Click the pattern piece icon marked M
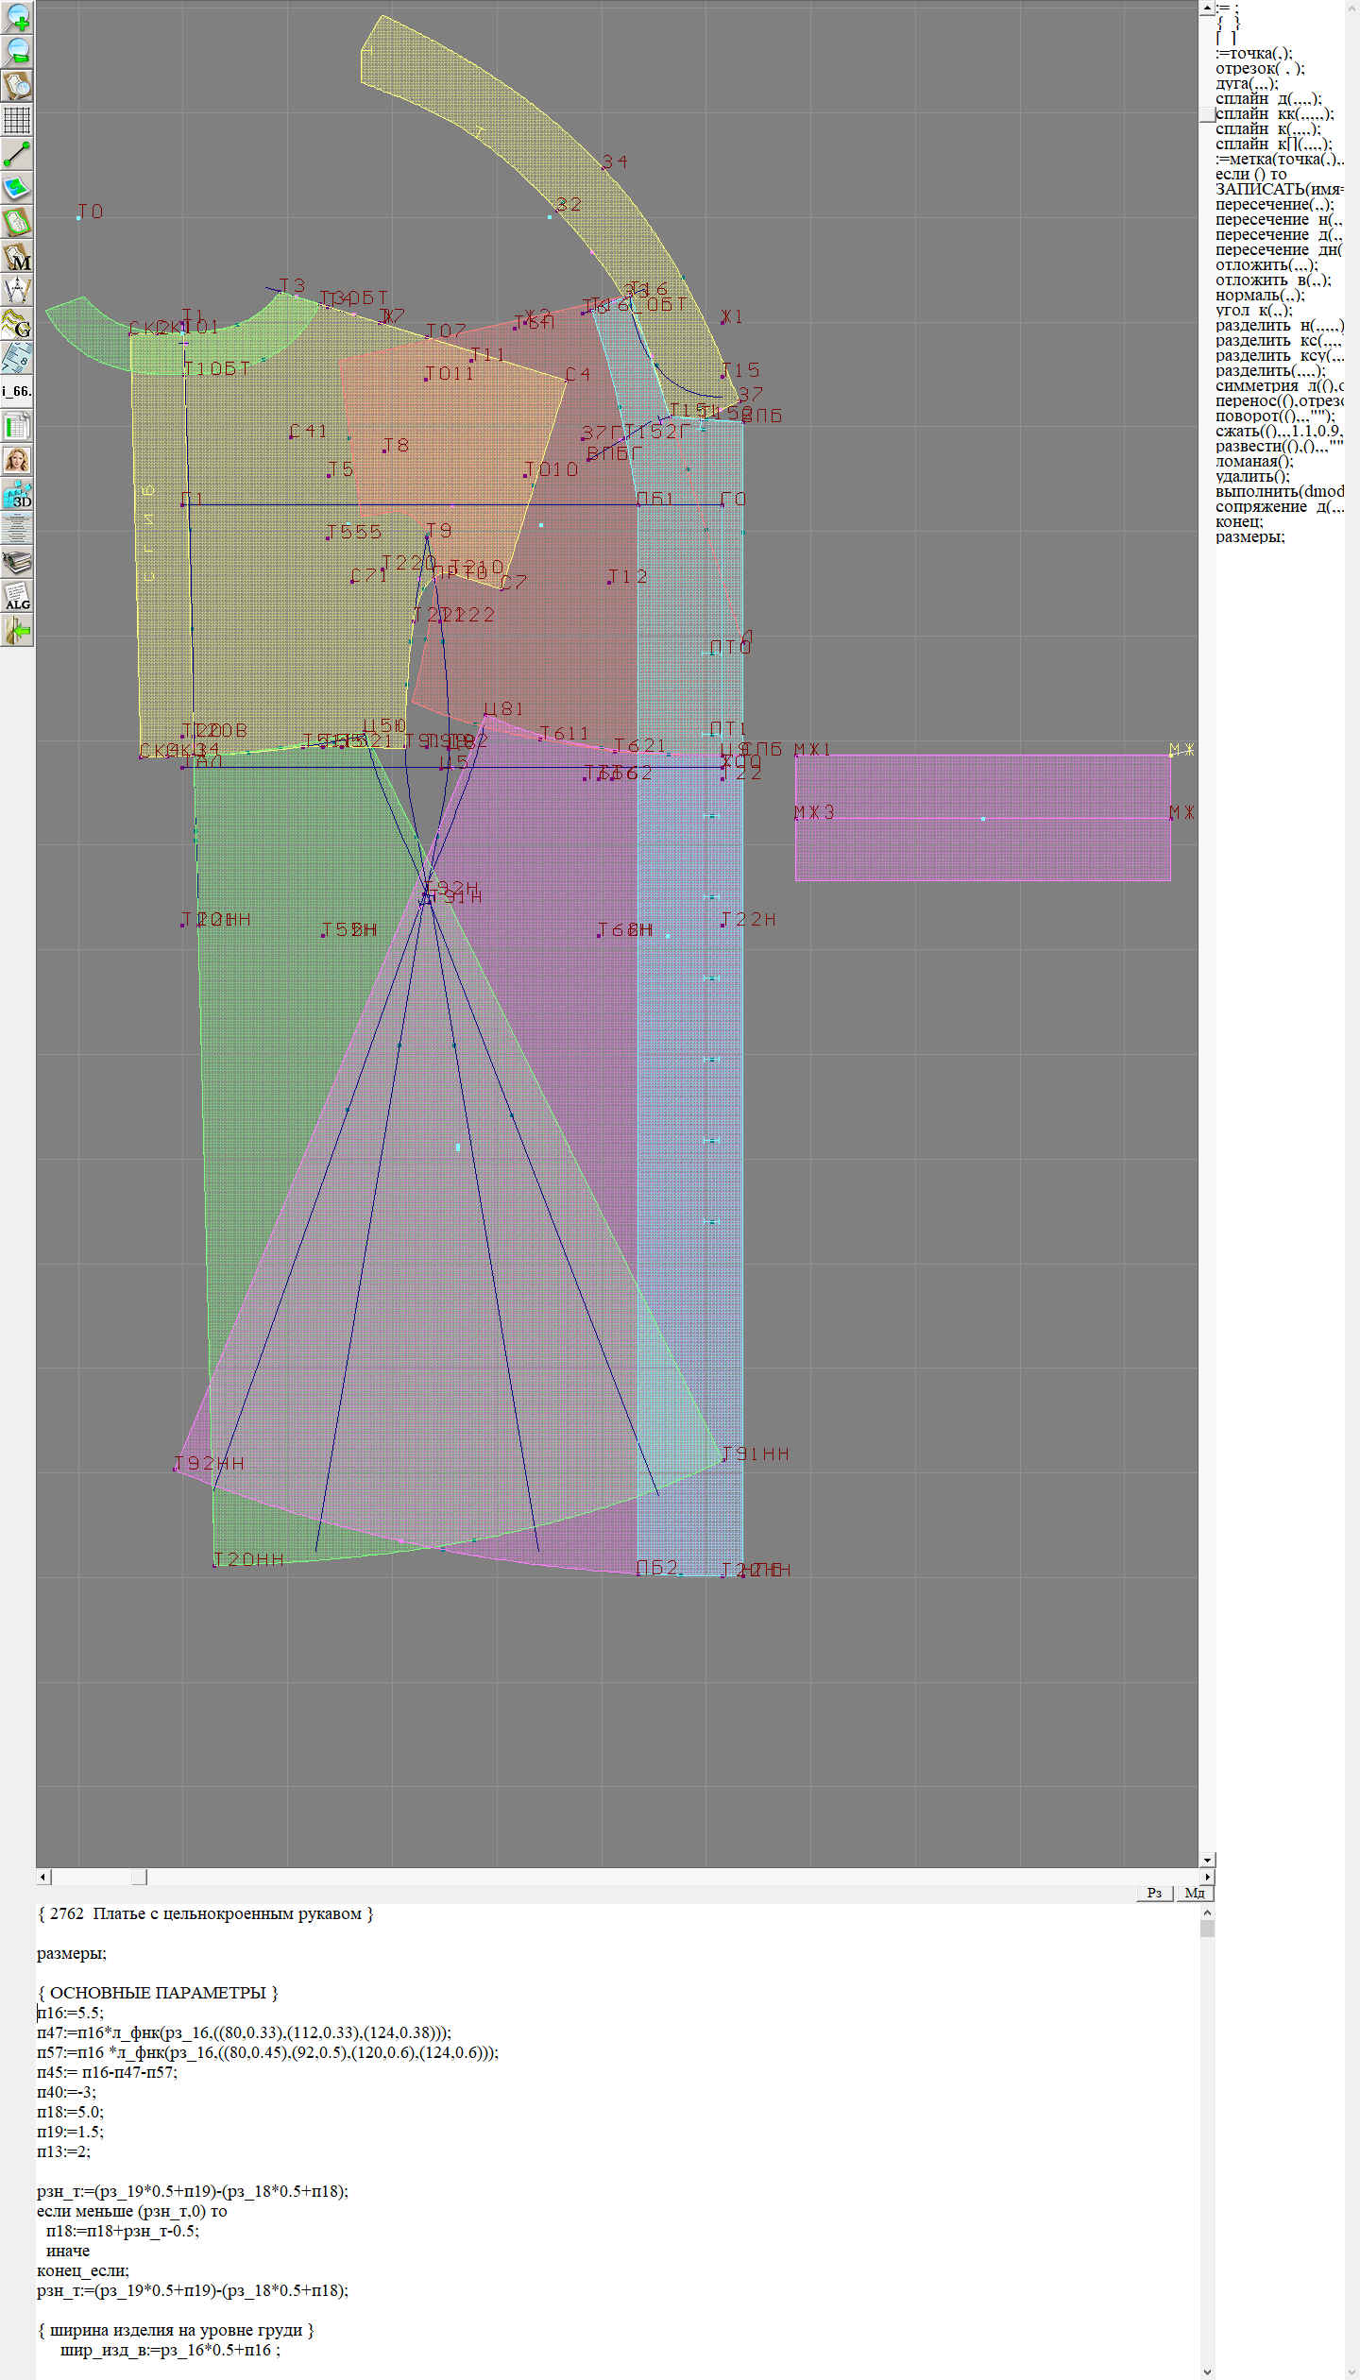 (17, 257)
